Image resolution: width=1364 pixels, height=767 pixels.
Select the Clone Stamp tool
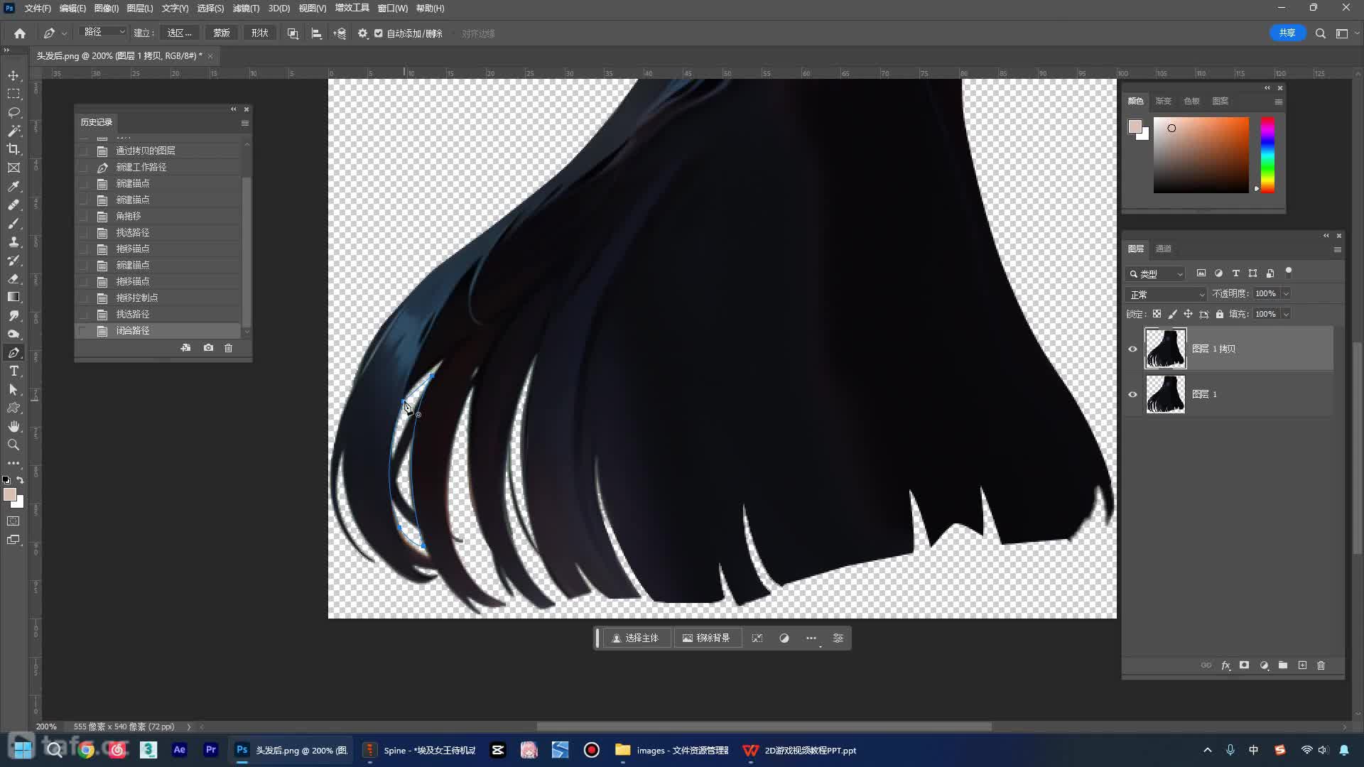[x=13, y=241]
